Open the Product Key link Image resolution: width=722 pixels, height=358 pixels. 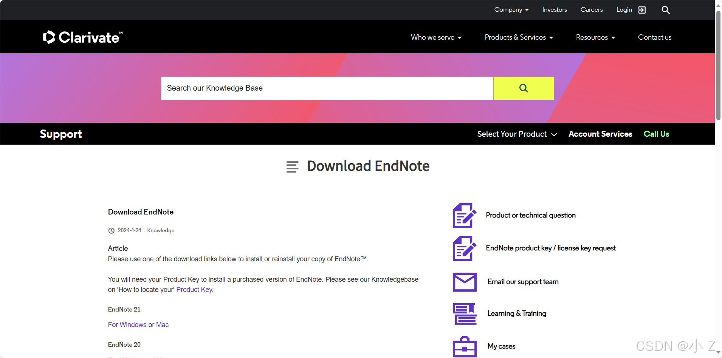pos(194,290)
